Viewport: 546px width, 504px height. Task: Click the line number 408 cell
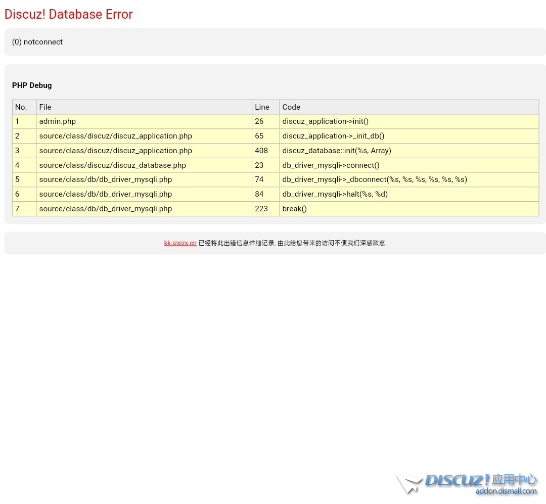click(x=261, y=151)
